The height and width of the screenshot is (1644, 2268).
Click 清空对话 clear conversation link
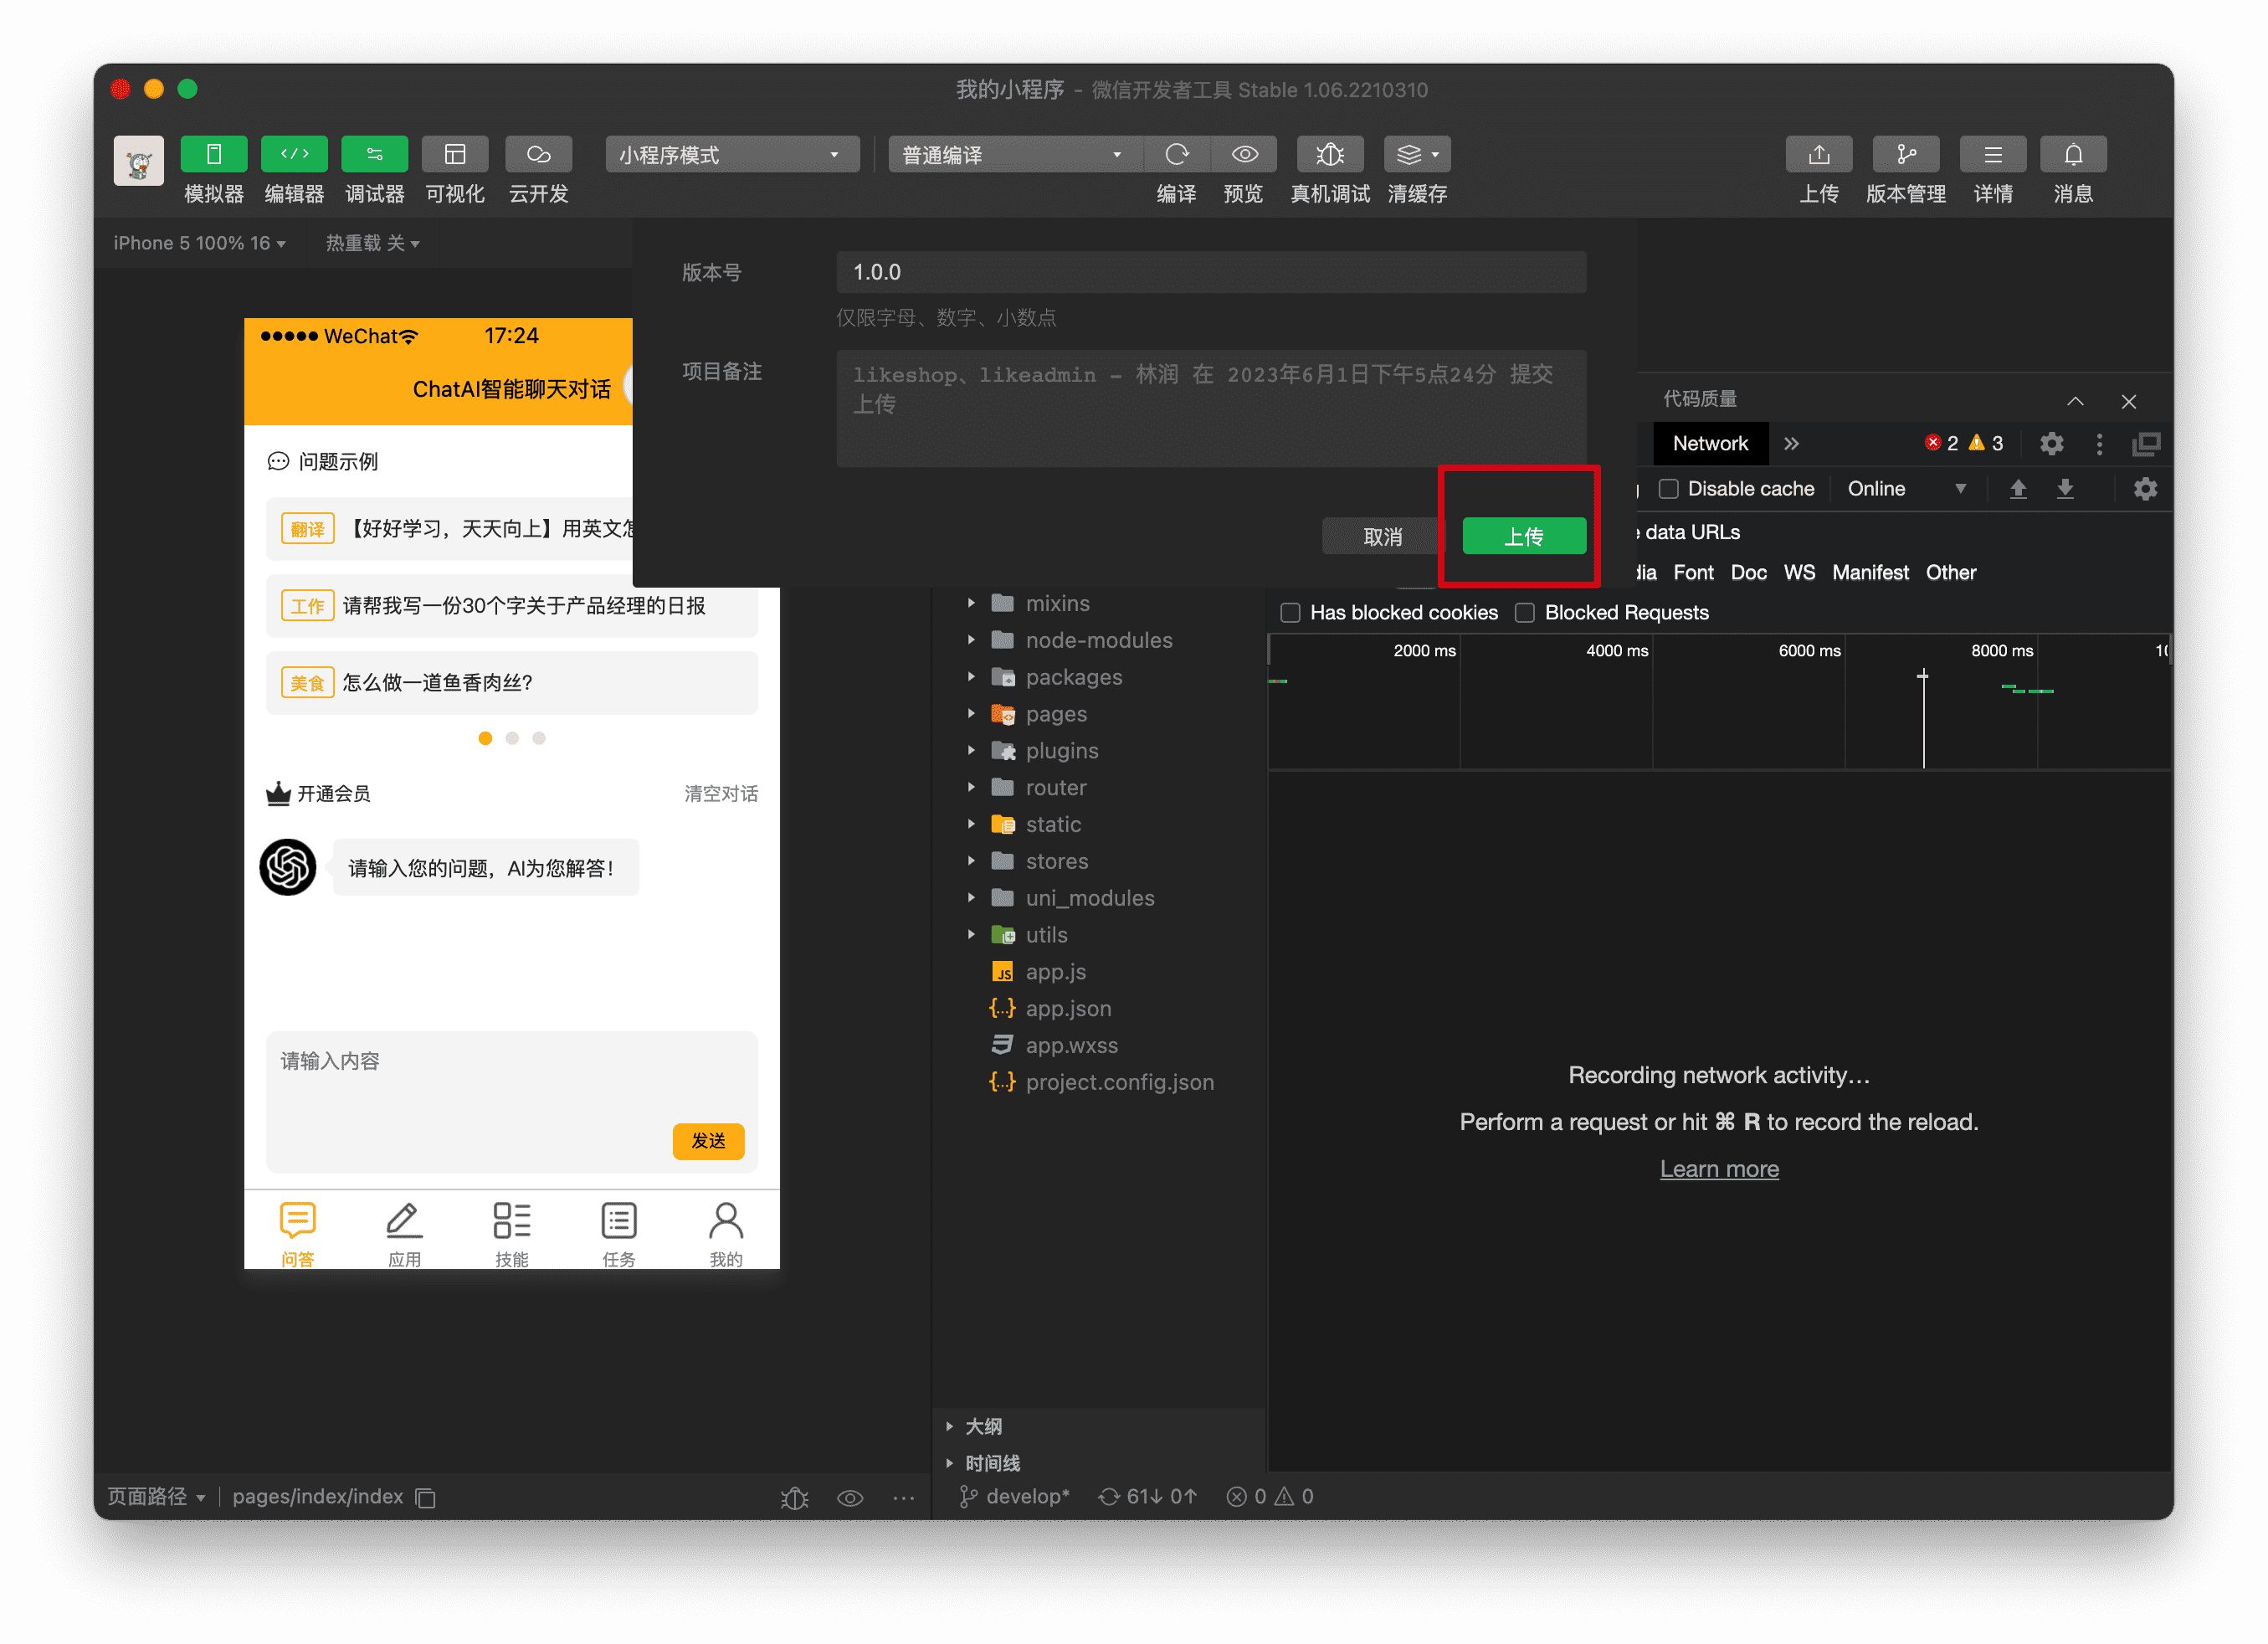click(721, 794)
